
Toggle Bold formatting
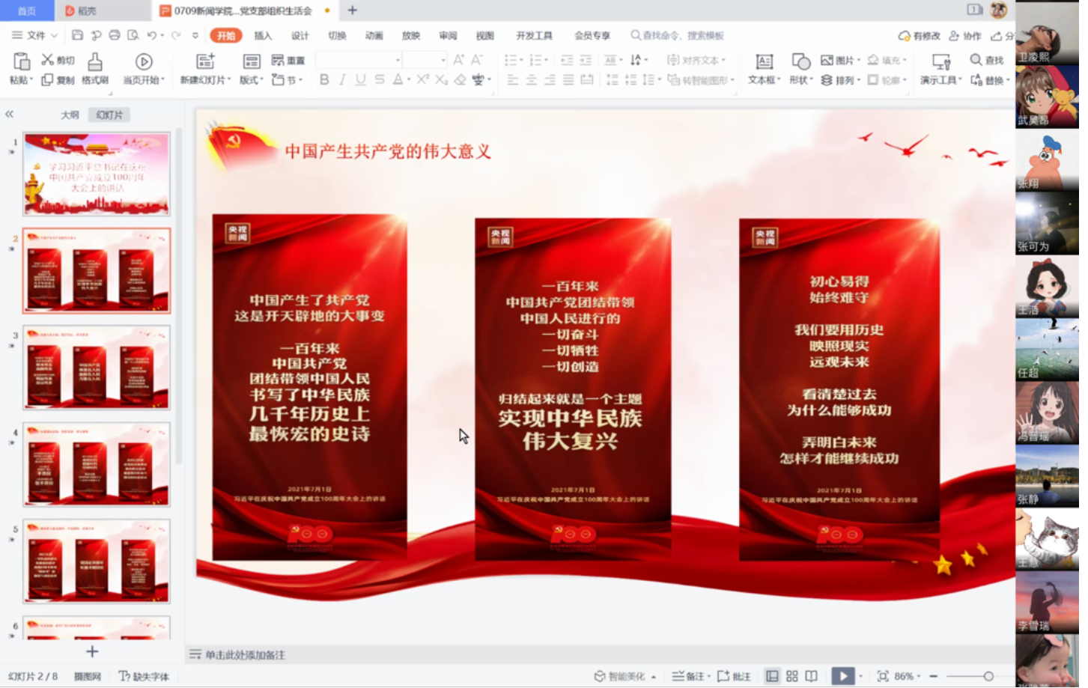point(324,79)
